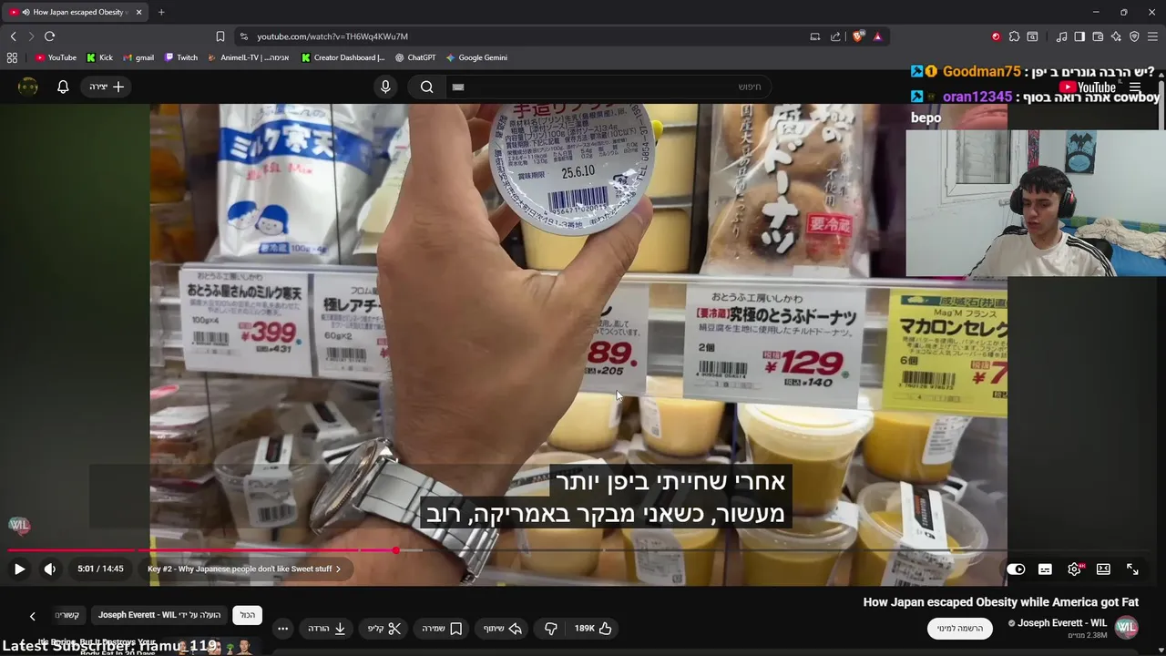Open the gmail bookmark
Viewport: 1166px width, 656px height.
(138, 57)
